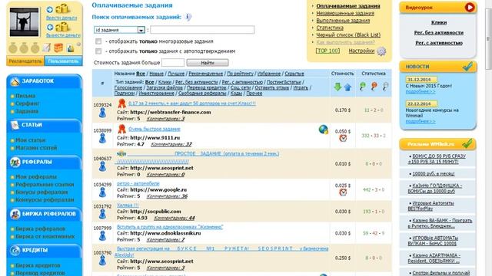Open the task titled 'ретро - автомобили'
The height and width of the screenshot is (276, 492).
pyautogui.click(x=138, y=183)
